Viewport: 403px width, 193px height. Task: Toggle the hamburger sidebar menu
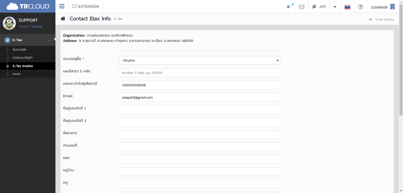point(62,6)
